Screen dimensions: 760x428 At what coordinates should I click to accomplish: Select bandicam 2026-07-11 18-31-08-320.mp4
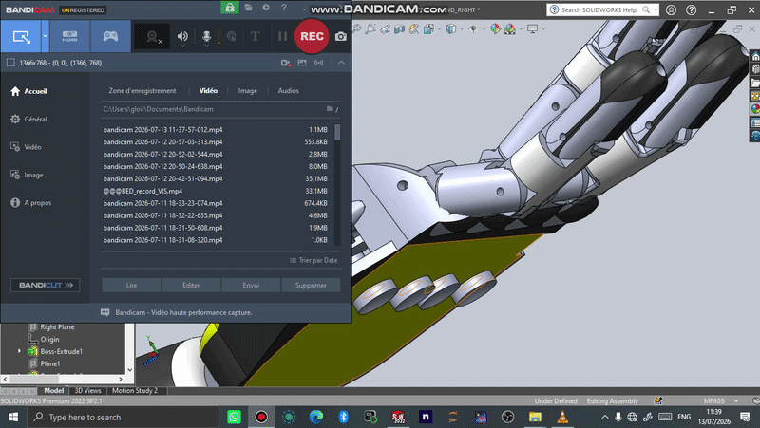point(216,240)
